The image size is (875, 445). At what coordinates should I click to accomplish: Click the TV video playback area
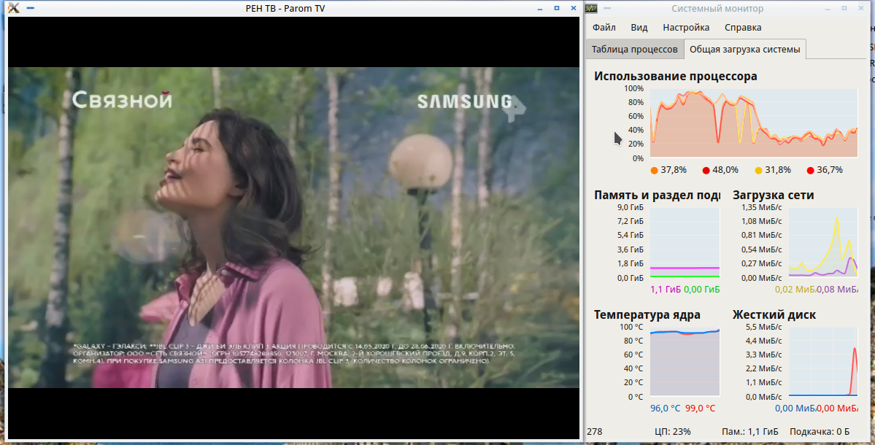coord(293,227)
